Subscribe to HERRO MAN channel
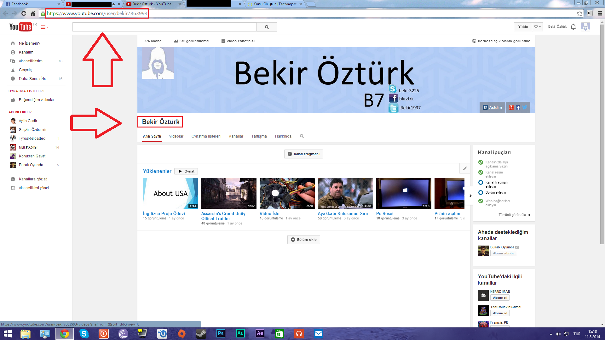The width and height of the screenshot is (605, 340). coord(499,297)
